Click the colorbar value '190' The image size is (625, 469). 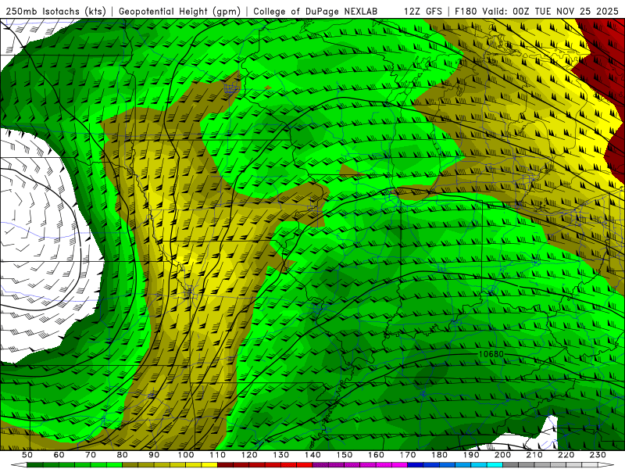[x=471, y=455]
